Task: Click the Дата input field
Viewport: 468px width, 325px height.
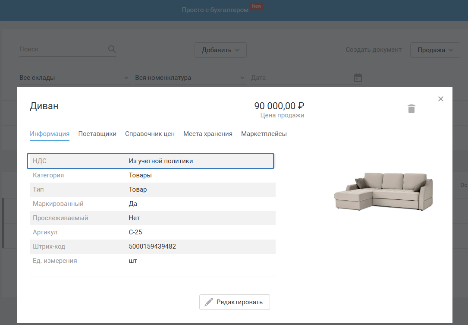Action: click(x=300, y=78)
